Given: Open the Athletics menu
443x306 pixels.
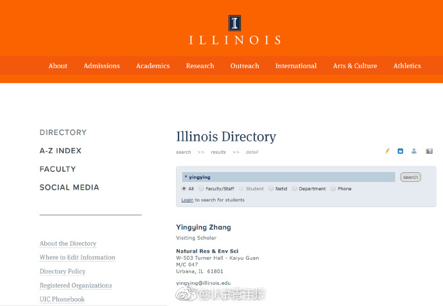Looking at the screenshot, I should click(x=407, y=66).
